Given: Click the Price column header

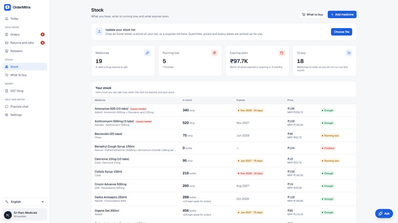Looking at the screenshot, I should (x=290, y=100).
